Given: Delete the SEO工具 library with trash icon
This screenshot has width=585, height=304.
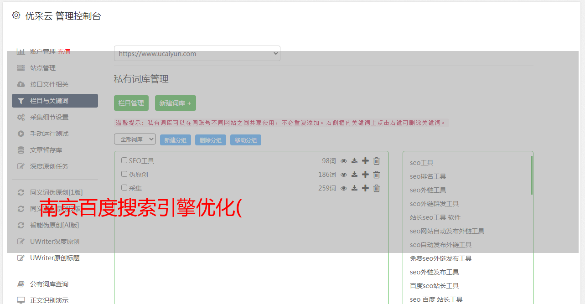Looking at the screenshot, I should [377, 161].
